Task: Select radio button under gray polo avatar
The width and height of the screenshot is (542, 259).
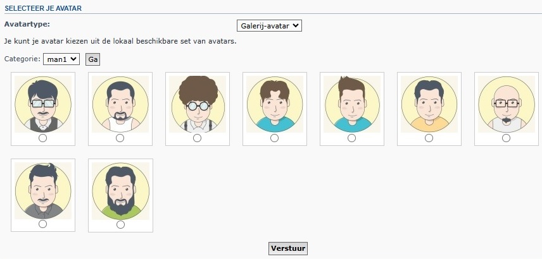Action: [x=42, y=224]
